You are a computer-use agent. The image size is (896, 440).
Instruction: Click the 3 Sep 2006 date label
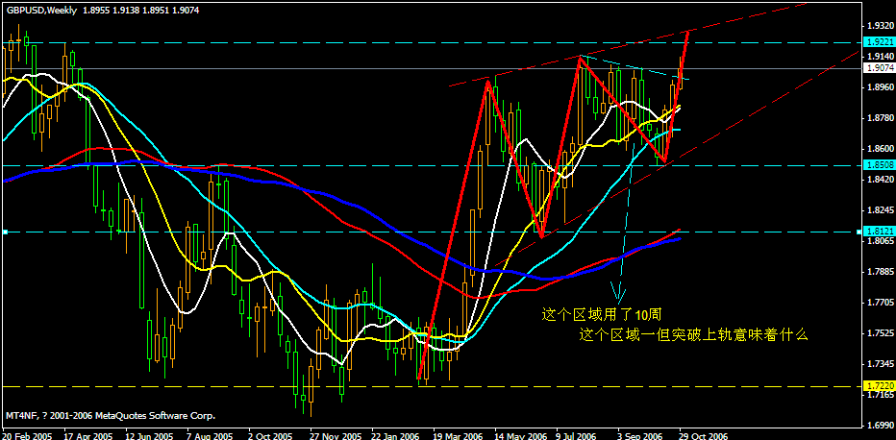click(x=638, y=436)
